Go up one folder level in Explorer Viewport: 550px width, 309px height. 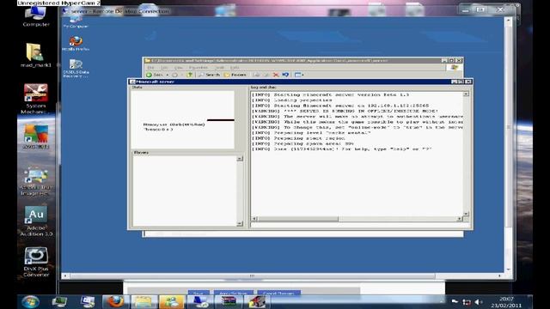[x=190, y=75]
